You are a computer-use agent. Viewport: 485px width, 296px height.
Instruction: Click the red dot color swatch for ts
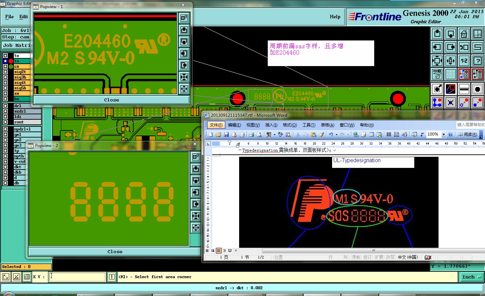[x=11, y=61]
